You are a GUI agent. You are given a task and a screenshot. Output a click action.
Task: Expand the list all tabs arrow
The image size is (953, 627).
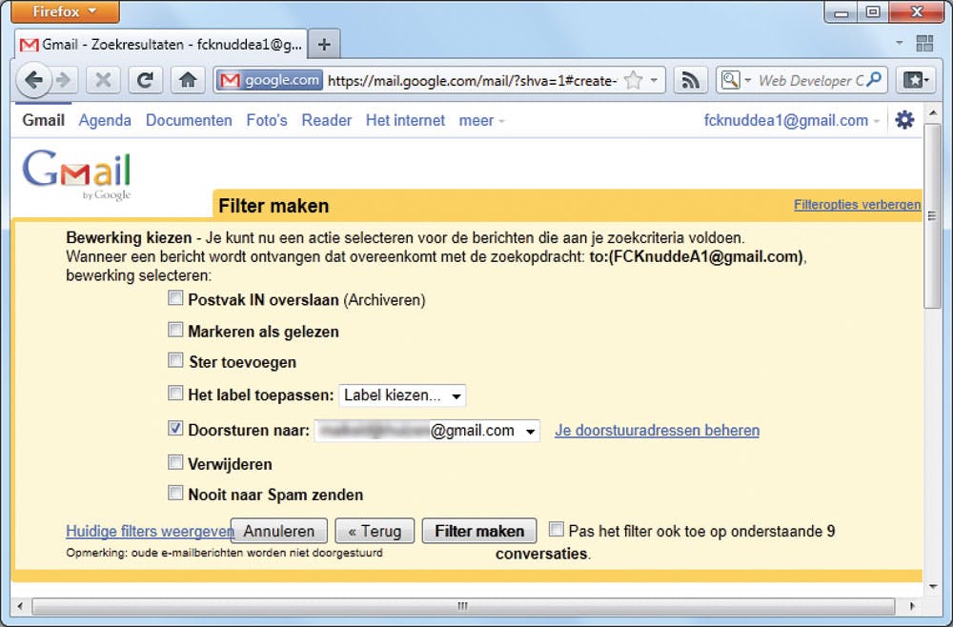tap(899, 43)
